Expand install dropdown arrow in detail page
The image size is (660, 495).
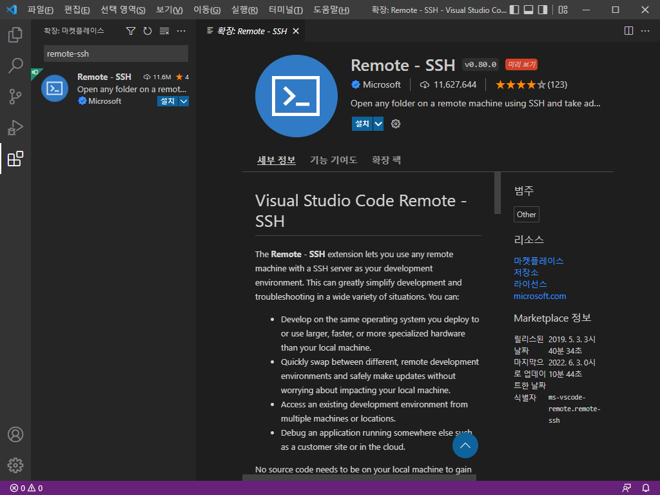click(378, 124)
